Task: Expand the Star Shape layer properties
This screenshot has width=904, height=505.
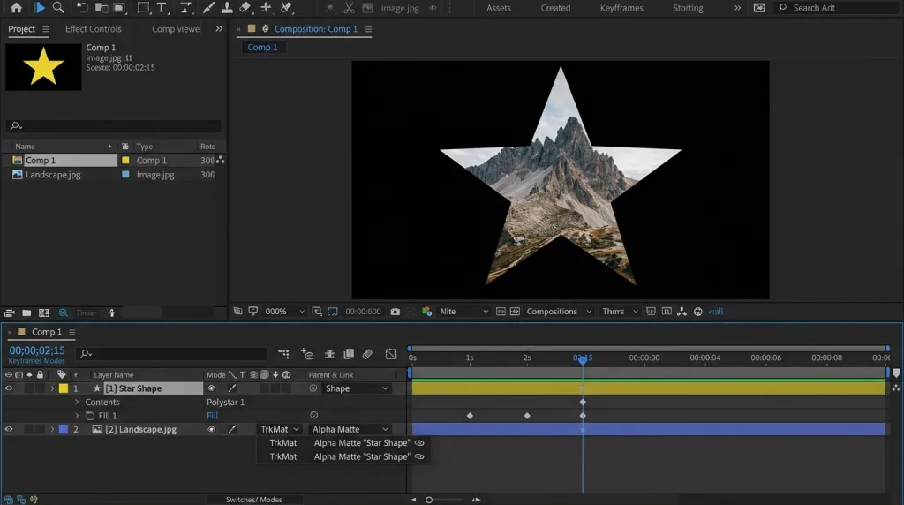Action: pos(52,388)
